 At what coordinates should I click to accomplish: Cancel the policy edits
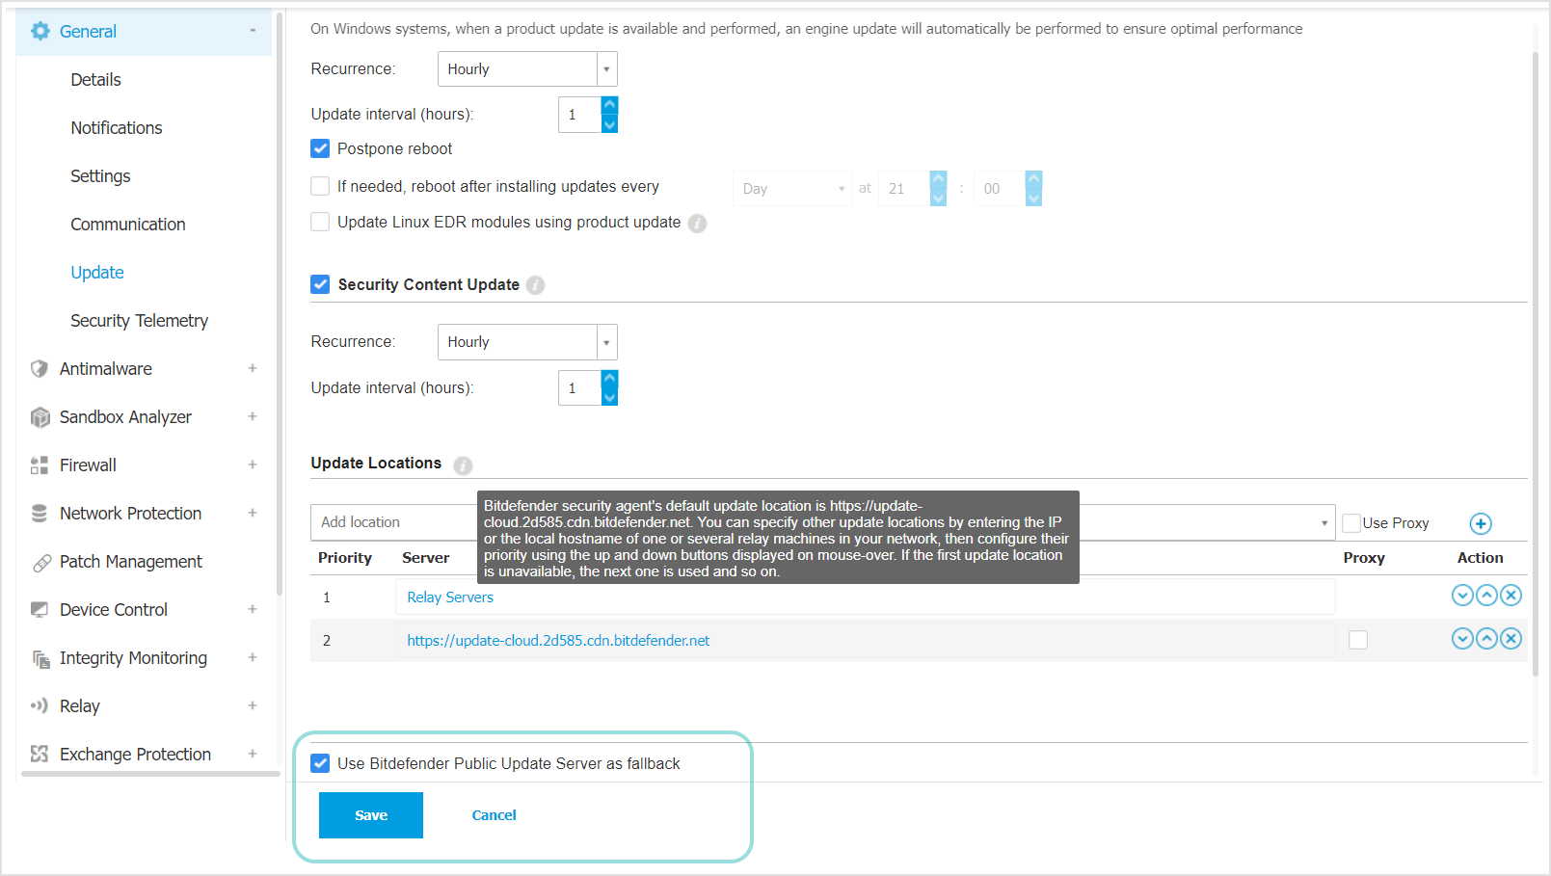pyautogui.click(x=494, y=815)
